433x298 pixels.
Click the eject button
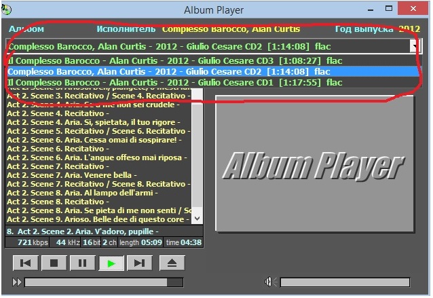coord(172,263)
